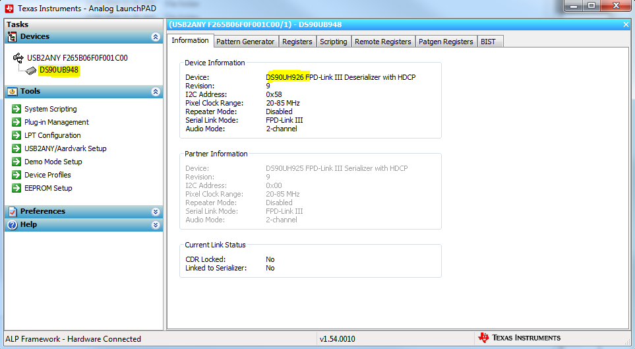This screenshot has width=635, height=349.
Task: Open the Registers tab
Action: click(x=297, y=42)
